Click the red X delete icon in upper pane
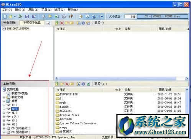 point(62,23)
